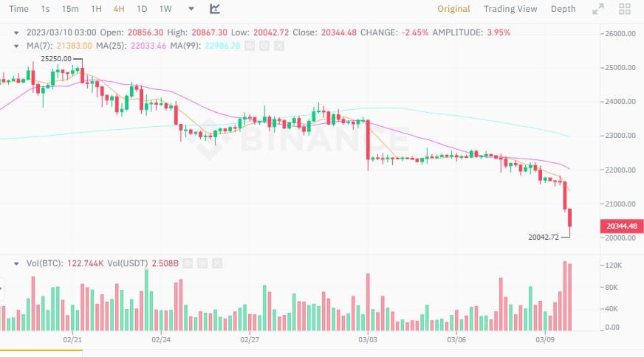
Task: Open the technical indicators chart icon
Action: [x=214, y=9]
